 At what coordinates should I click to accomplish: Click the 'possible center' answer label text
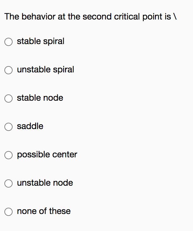[47, 155]
